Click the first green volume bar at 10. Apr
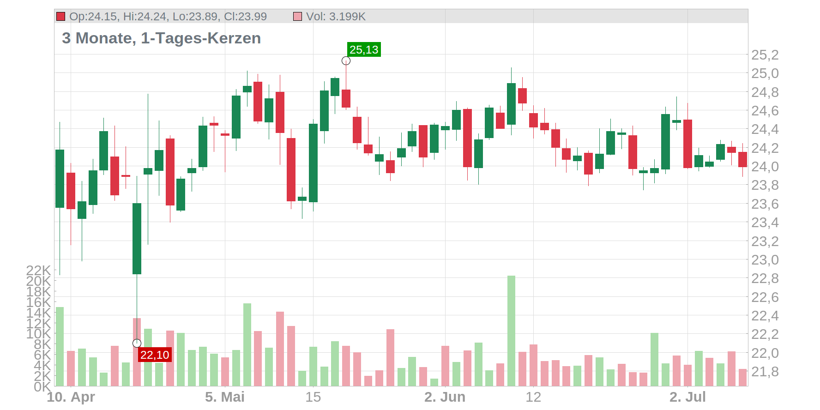Image resolution: width=820 pixels, height=410 pixels. tap(60, 346)
